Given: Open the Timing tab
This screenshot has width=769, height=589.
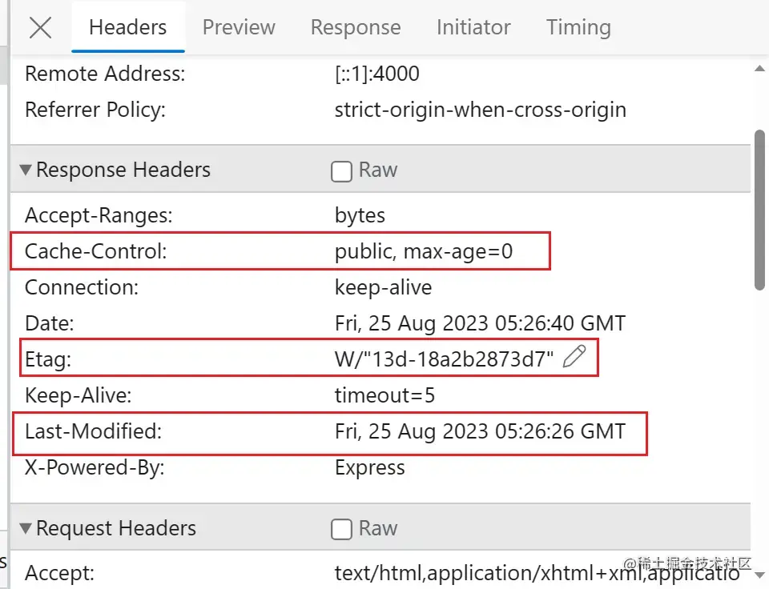Looking at the screenshot, I should tap(578, 27).
